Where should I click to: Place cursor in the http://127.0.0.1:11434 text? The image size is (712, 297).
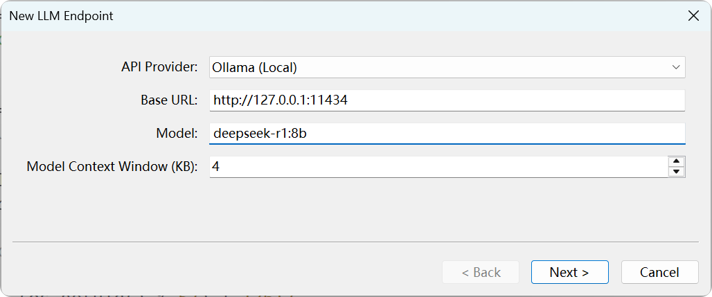pyautogui.click(x=280, y=100)
